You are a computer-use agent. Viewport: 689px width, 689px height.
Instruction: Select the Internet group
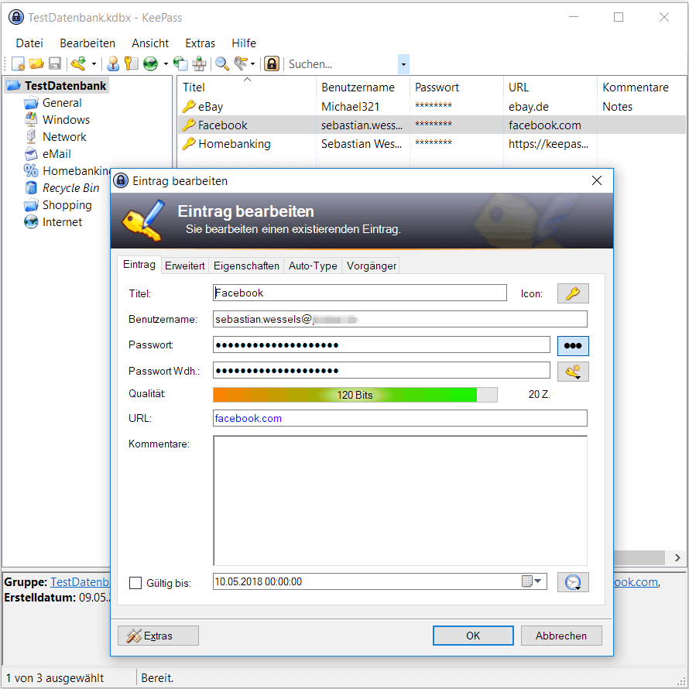coord(62,222)
